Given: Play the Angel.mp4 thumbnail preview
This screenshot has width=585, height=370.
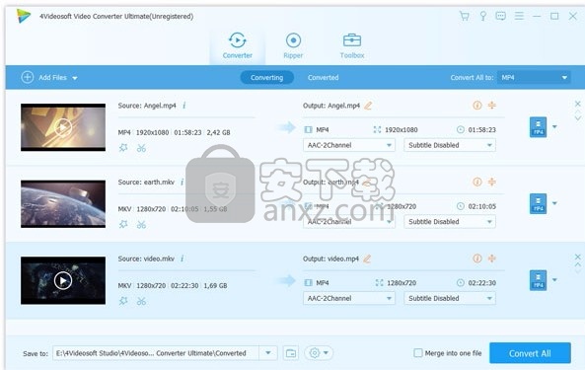Looking at the screenshot, I should [63, 127].
